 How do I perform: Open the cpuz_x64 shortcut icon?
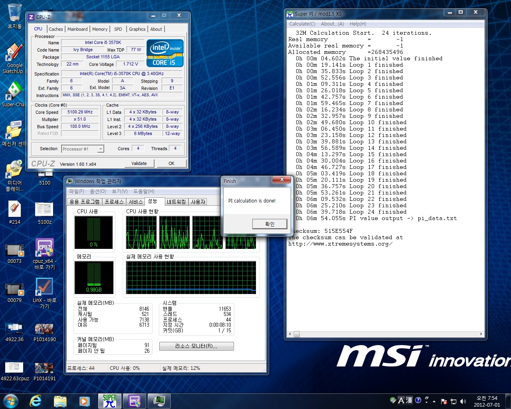point(44,253)
